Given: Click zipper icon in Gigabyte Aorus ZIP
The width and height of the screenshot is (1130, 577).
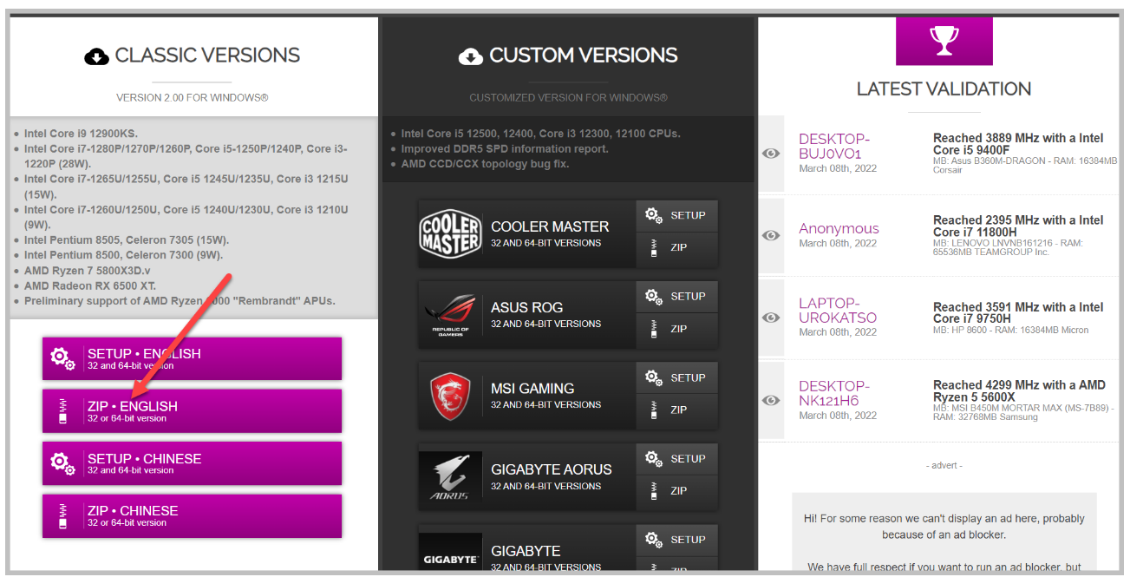Looking at the screenshot, I should coord(653,490).
